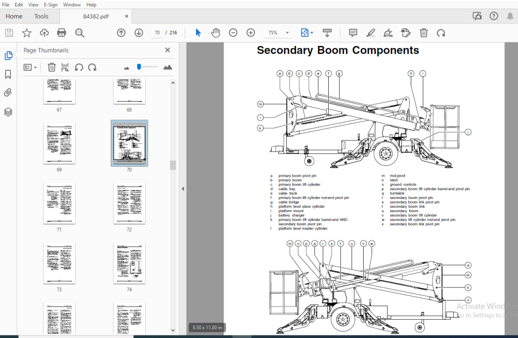518x338 pixels.
Task: Add the file to starred bookmarks
Action: pos(26,33)
